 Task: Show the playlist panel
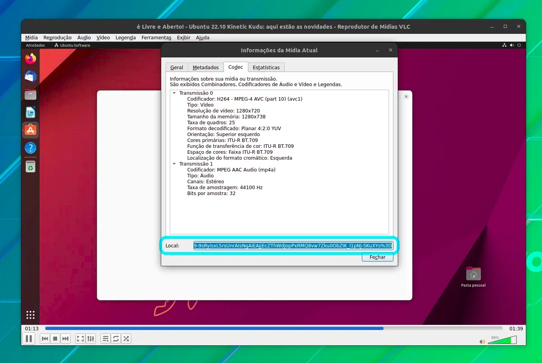point(106,339)
